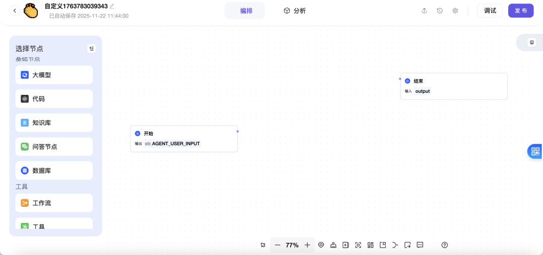Click the 发布 publish button
Image resolution: width=543 pixels, height=255 pixels.
(x=521, y=11)
